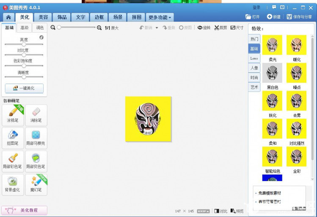Click the EXIF info badge
The width and height of the screenshot is (317, 217).
[x=204, y=211]
